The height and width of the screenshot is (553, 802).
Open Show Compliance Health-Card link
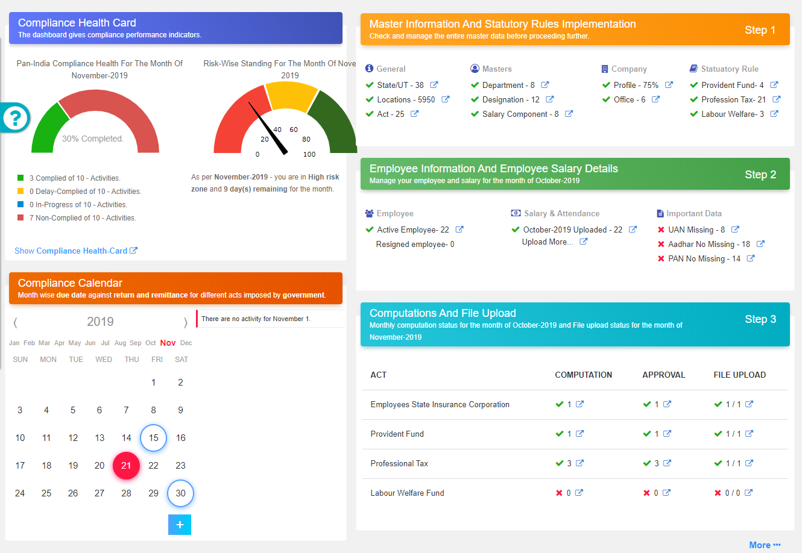click(x=75, y=251)
